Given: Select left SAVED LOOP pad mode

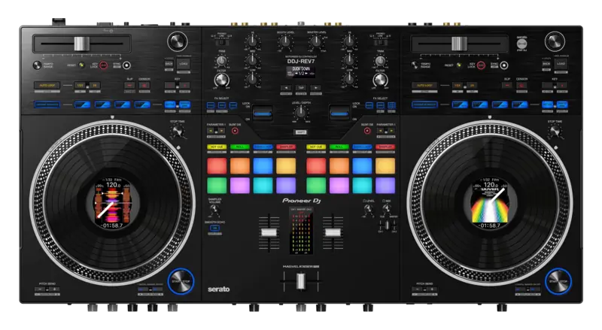Looking at the screenshot, I should coord(263,147).
